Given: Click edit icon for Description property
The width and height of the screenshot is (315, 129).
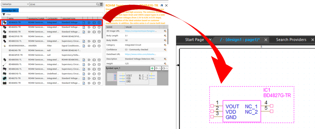Looking at the screenshot, I should pyautogui.click(x=165, y=59).
